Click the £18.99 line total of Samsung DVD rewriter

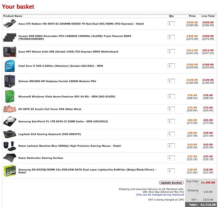click(208, 170)
